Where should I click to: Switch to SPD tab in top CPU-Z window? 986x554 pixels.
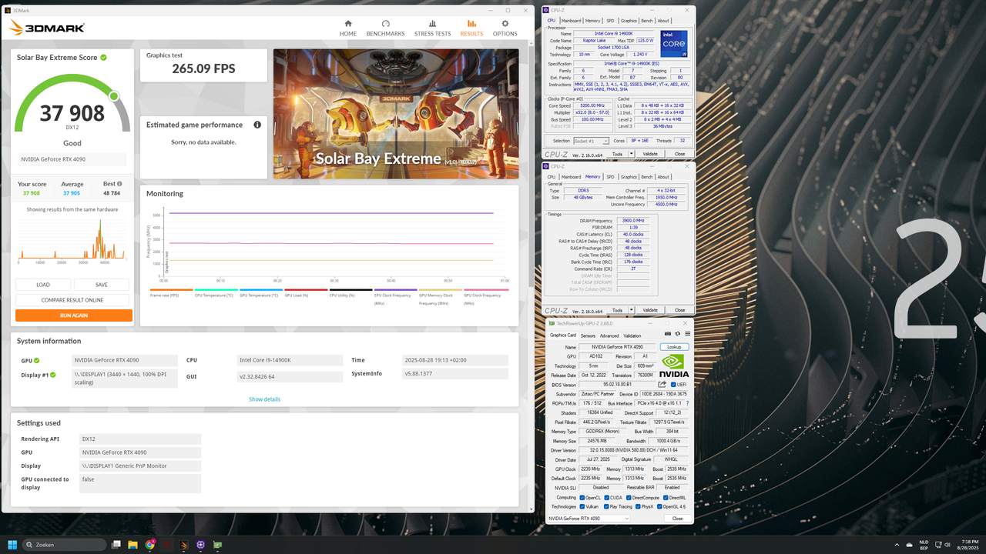(x=610, y=21)
